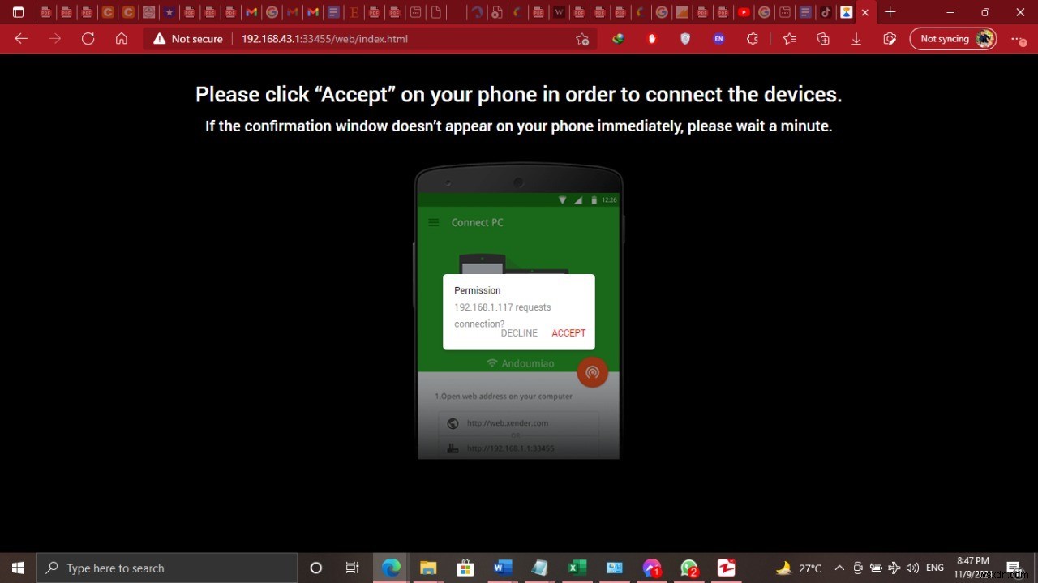
Task: Open Zapya from the taskbar
Action: coord(725,568)
